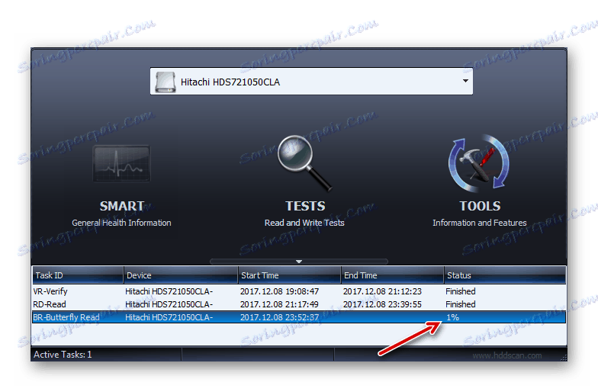Click end time 2017.12.08 23:39:55
Viewport: 598px width, 392px height.
tap(382, 304)
